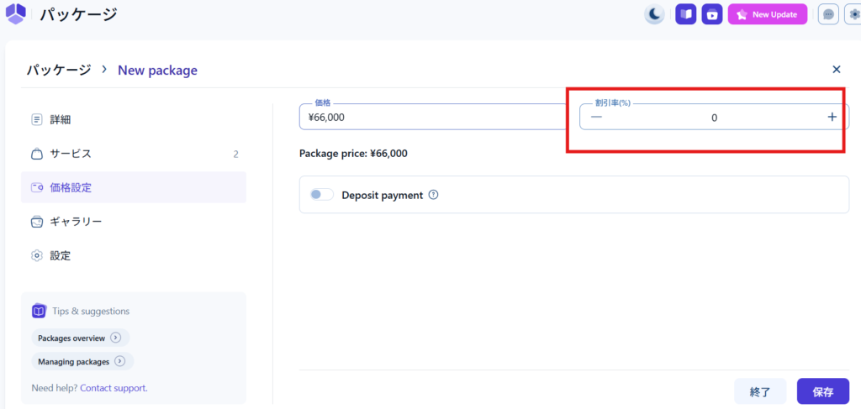The height and width of the screenshot is (409, 861).
Task: Enable the Deposit payment toggle
Action: pyautogui.click(x=321, y=195)
